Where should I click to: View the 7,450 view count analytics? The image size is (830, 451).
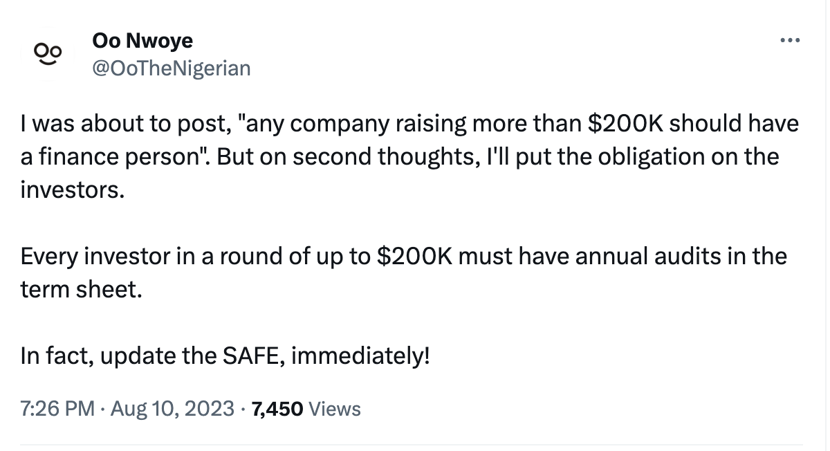click(x=278, y=409)
